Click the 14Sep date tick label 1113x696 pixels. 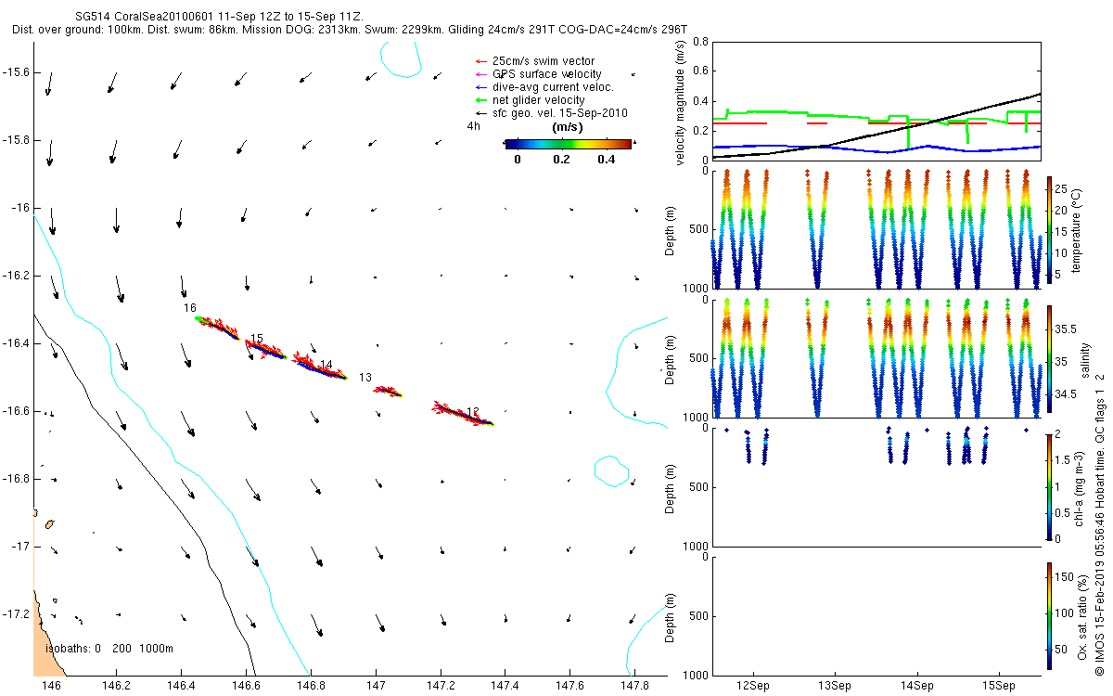coord(917,686)
